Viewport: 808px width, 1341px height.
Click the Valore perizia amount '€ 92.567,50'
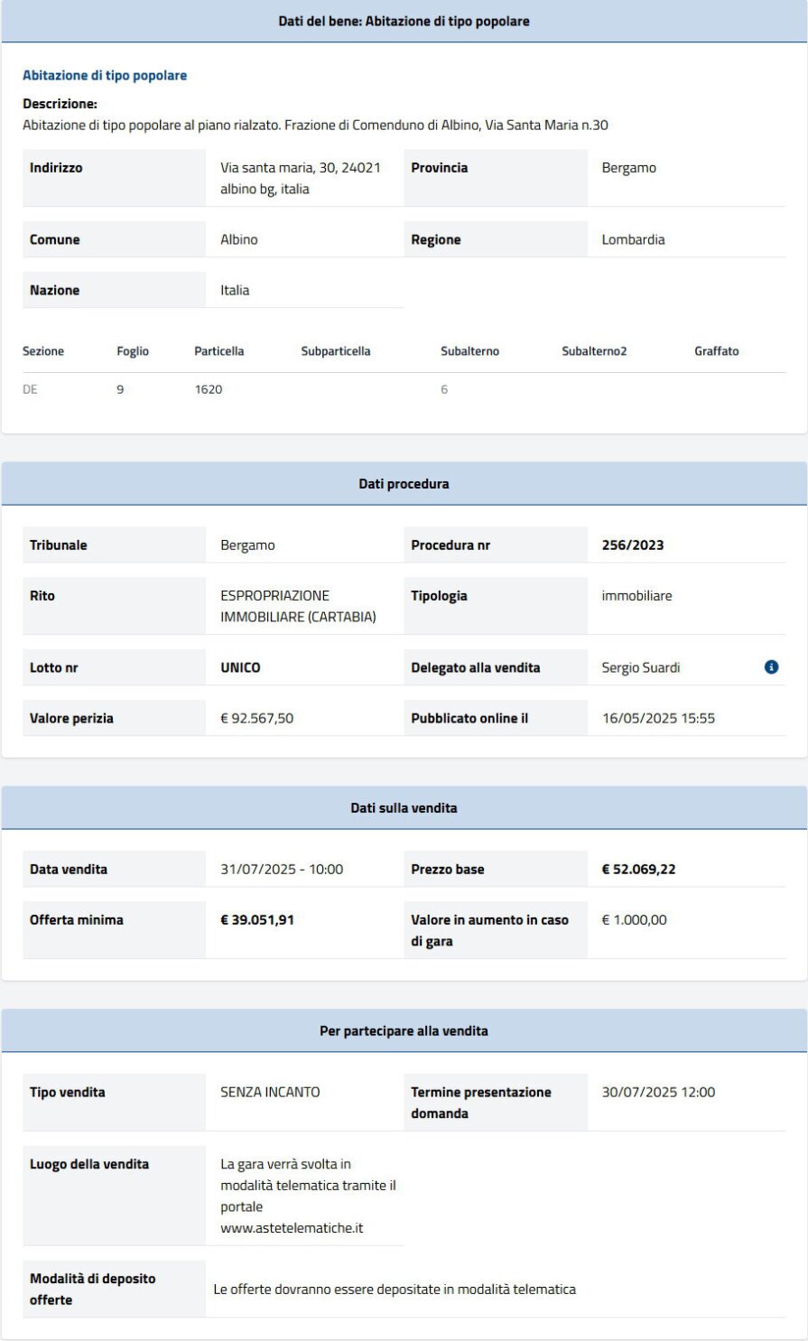pyautogui.click(x=257, y=719)
